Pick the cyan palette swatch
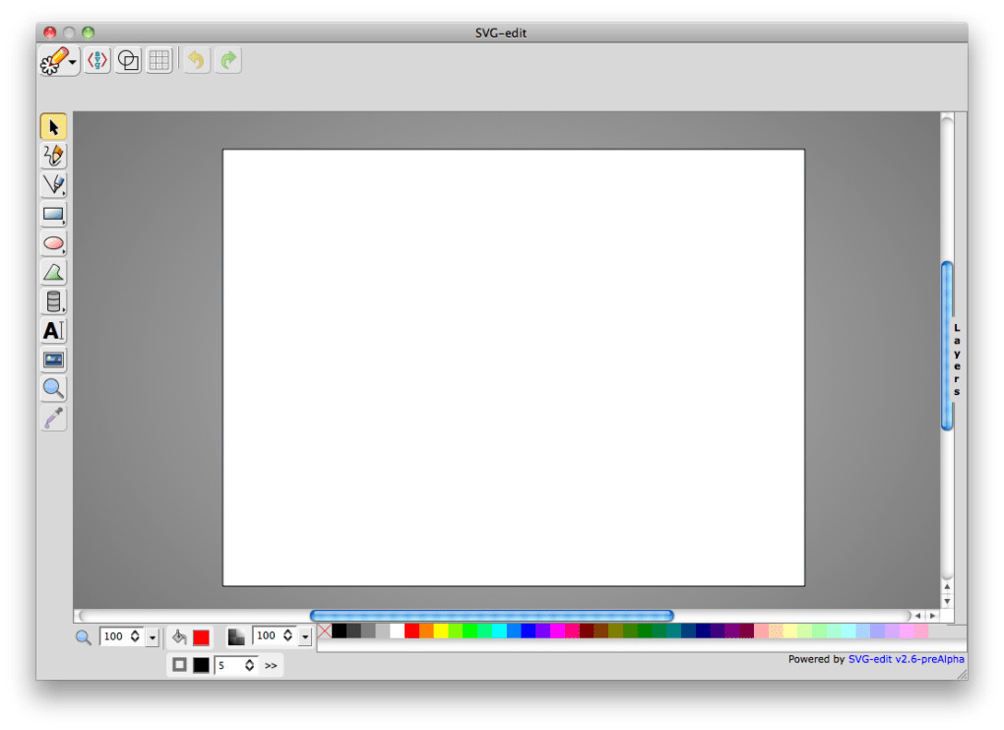 (x=499, y=631)
